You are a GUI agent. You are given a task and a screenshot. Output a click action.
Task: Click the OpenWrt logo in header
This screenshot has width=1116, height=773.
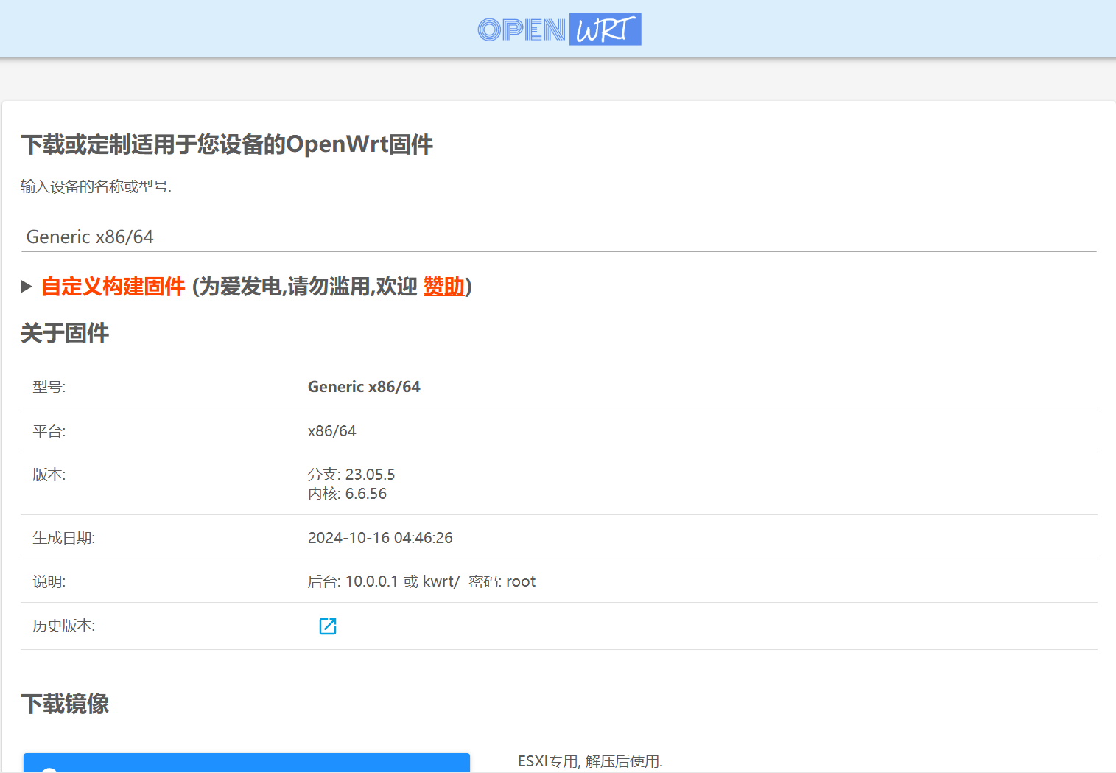pyautogui.click(x=559, y=29)
